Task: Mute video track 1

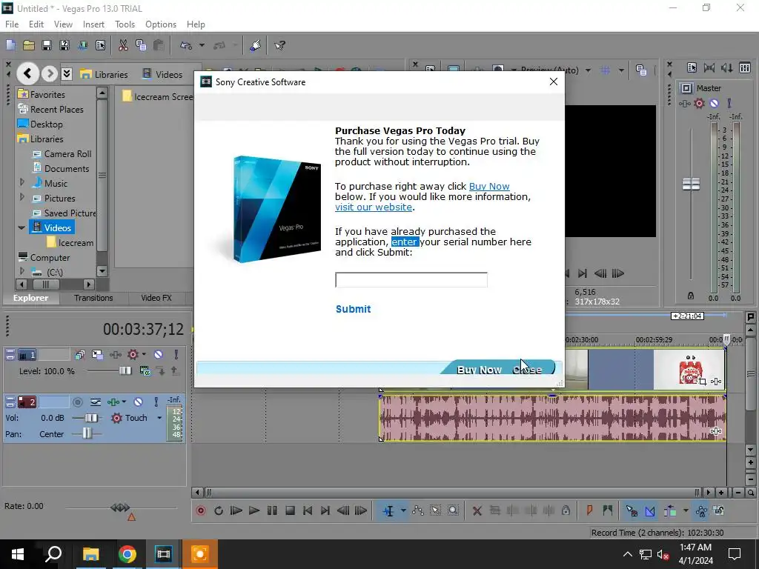Action: tap(159, 355)
